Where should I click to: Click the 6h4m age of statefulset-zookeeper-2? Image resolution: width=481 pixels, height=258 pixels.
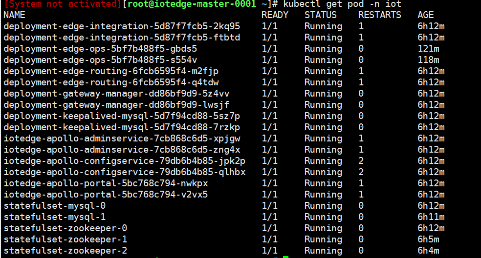point(428,251)
